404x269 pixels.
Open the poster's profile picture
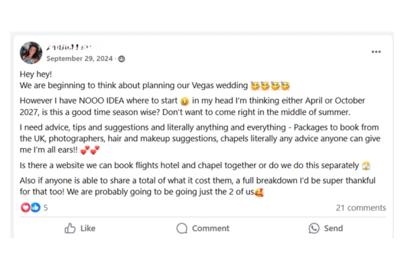tap(31, 52)
